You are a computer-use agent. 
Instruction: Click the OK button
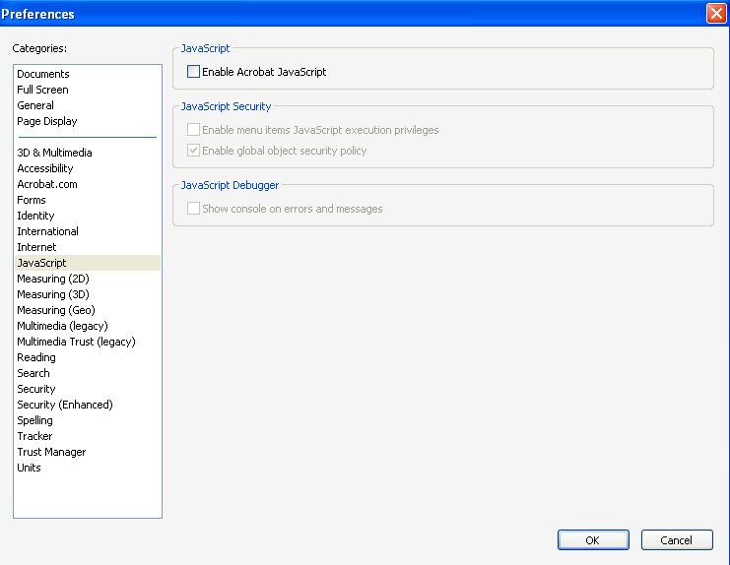coord(592,539)
